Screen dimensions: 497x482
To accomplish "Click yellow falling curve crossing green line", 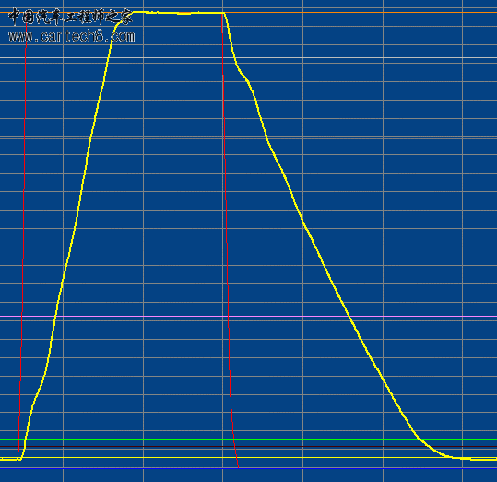I will point(418,439).
